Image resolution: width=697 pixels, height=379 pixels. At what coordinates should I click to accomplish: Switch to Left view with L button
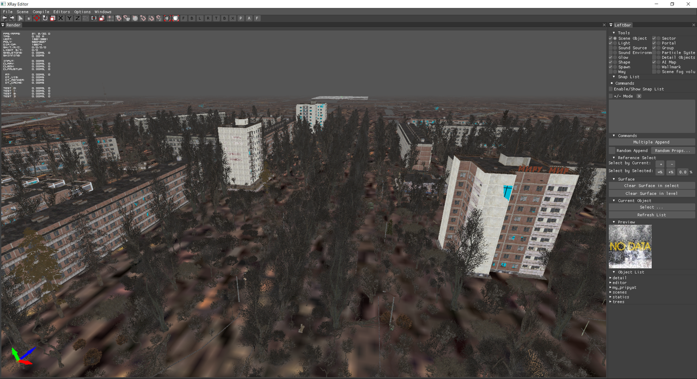coord(200,18)
